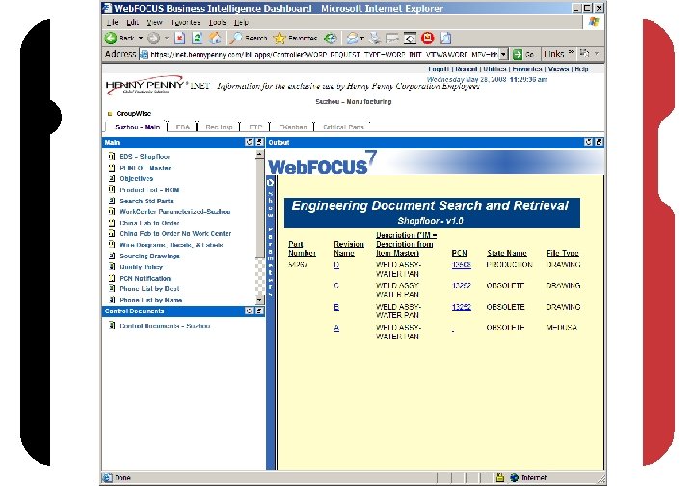Print the page with the printer icon
Screen dimensions: 694x486
(x=375, y=39)
